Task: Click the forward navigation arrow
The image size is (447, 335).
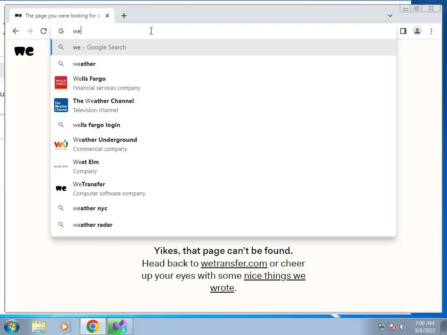Action: [30, 31]
